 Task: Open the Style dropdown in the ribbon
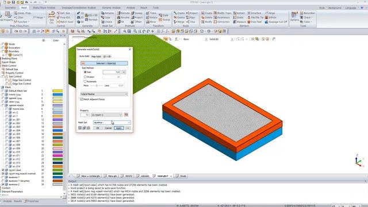(323, 7)
